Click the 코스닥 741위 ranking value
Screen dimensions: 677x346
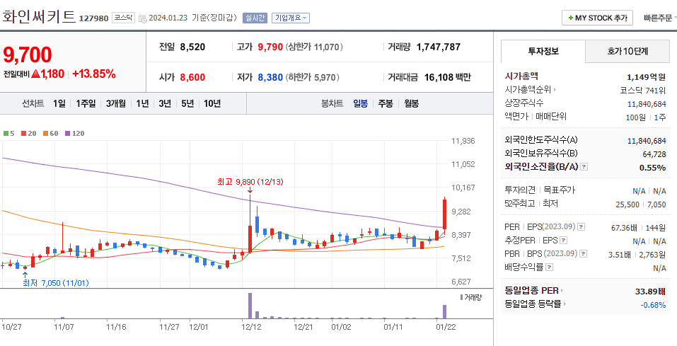[643, 91]
